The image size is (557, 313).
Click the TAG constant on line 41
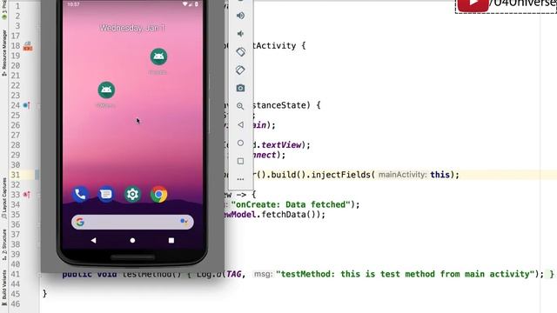(233, 274)
